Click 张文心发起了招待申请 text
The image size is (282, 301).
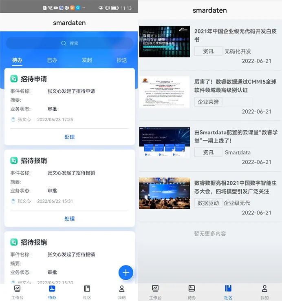[x=71, y=91]
